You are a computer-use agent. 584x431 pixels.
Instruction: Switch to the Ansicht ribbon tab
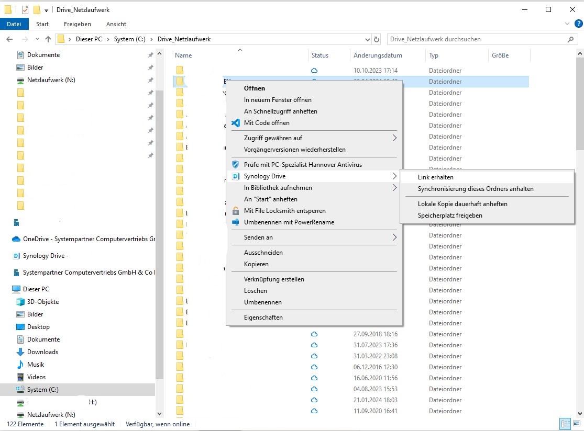coord(116,24)
